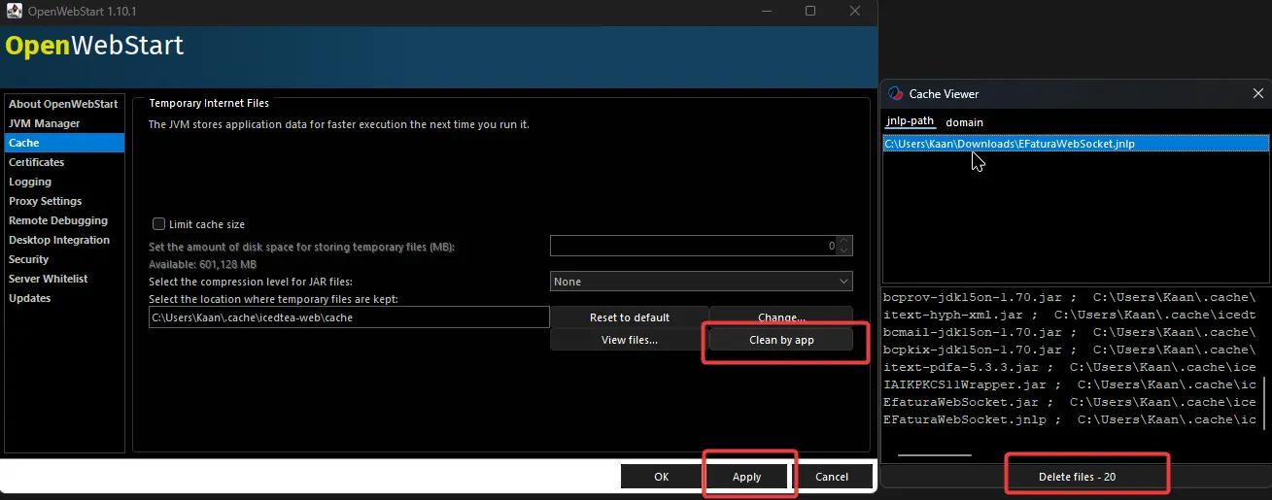This screenshot has width=1272, height=500.
Task: Click the cache location path field
Action: click(349, 317)
